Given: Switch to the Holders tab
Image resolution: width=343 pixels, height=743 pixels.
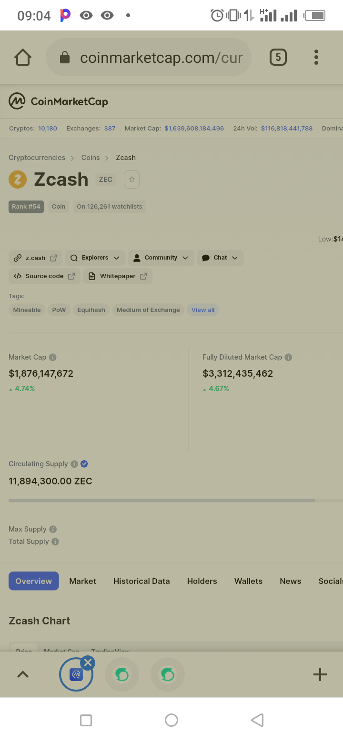Looking at the screenshot, I should (202, 581).
